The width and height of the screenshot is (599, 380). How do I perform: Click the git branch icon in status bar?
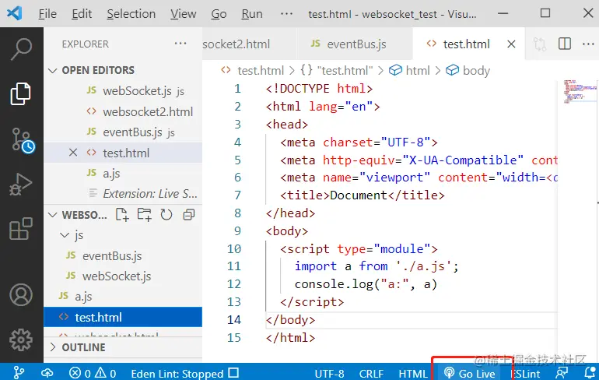click(19, 373)
